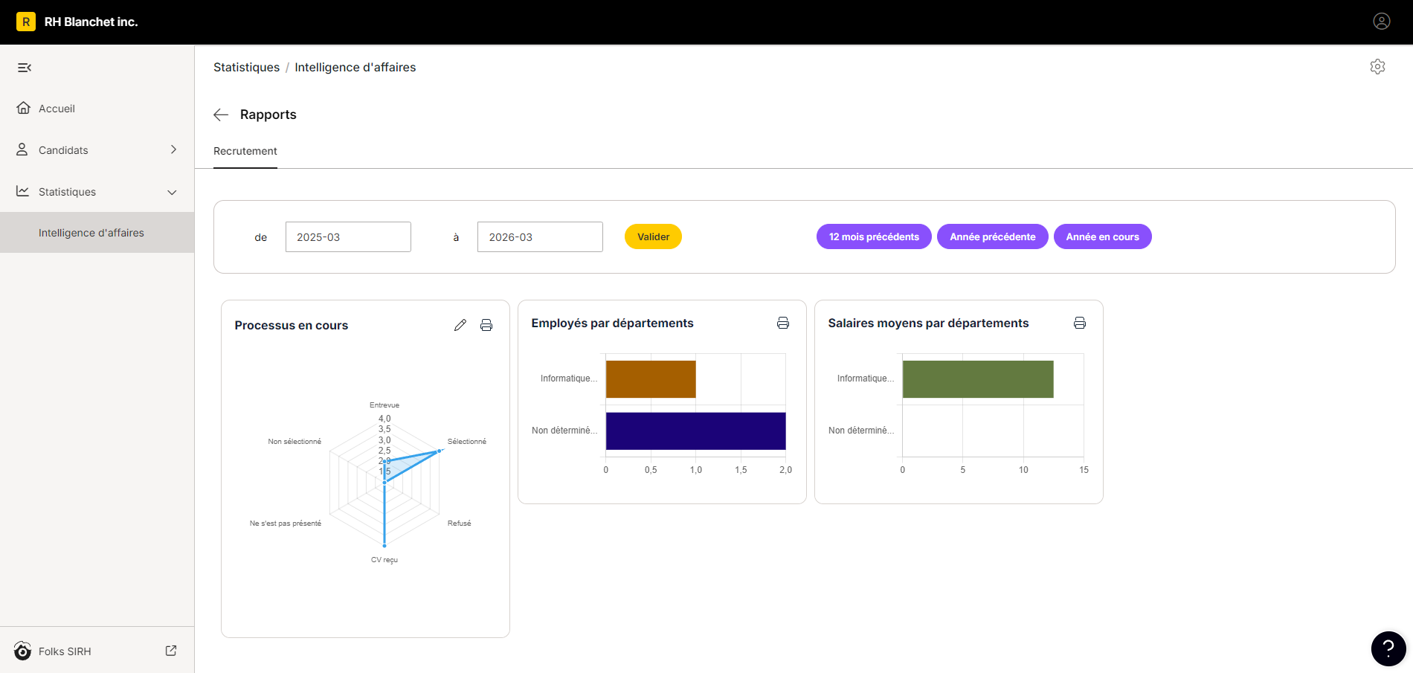This screenshot has height=673, width=1413.
Task: Select Intelligence d'affaires in sidebar
Action: [x=97, y=233]
